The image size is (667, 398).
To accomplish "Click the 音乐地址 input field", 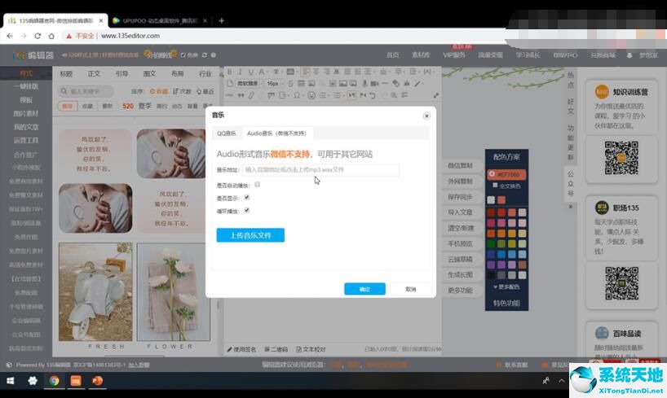I will (x=320, y=170).
